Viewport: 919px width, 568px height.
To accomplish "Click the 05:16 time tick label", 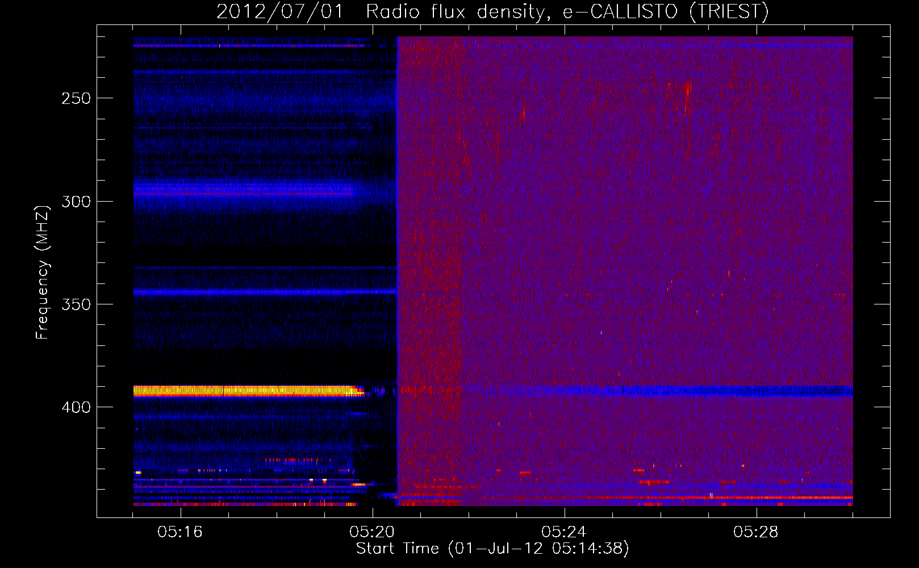I will click(180, 532).
